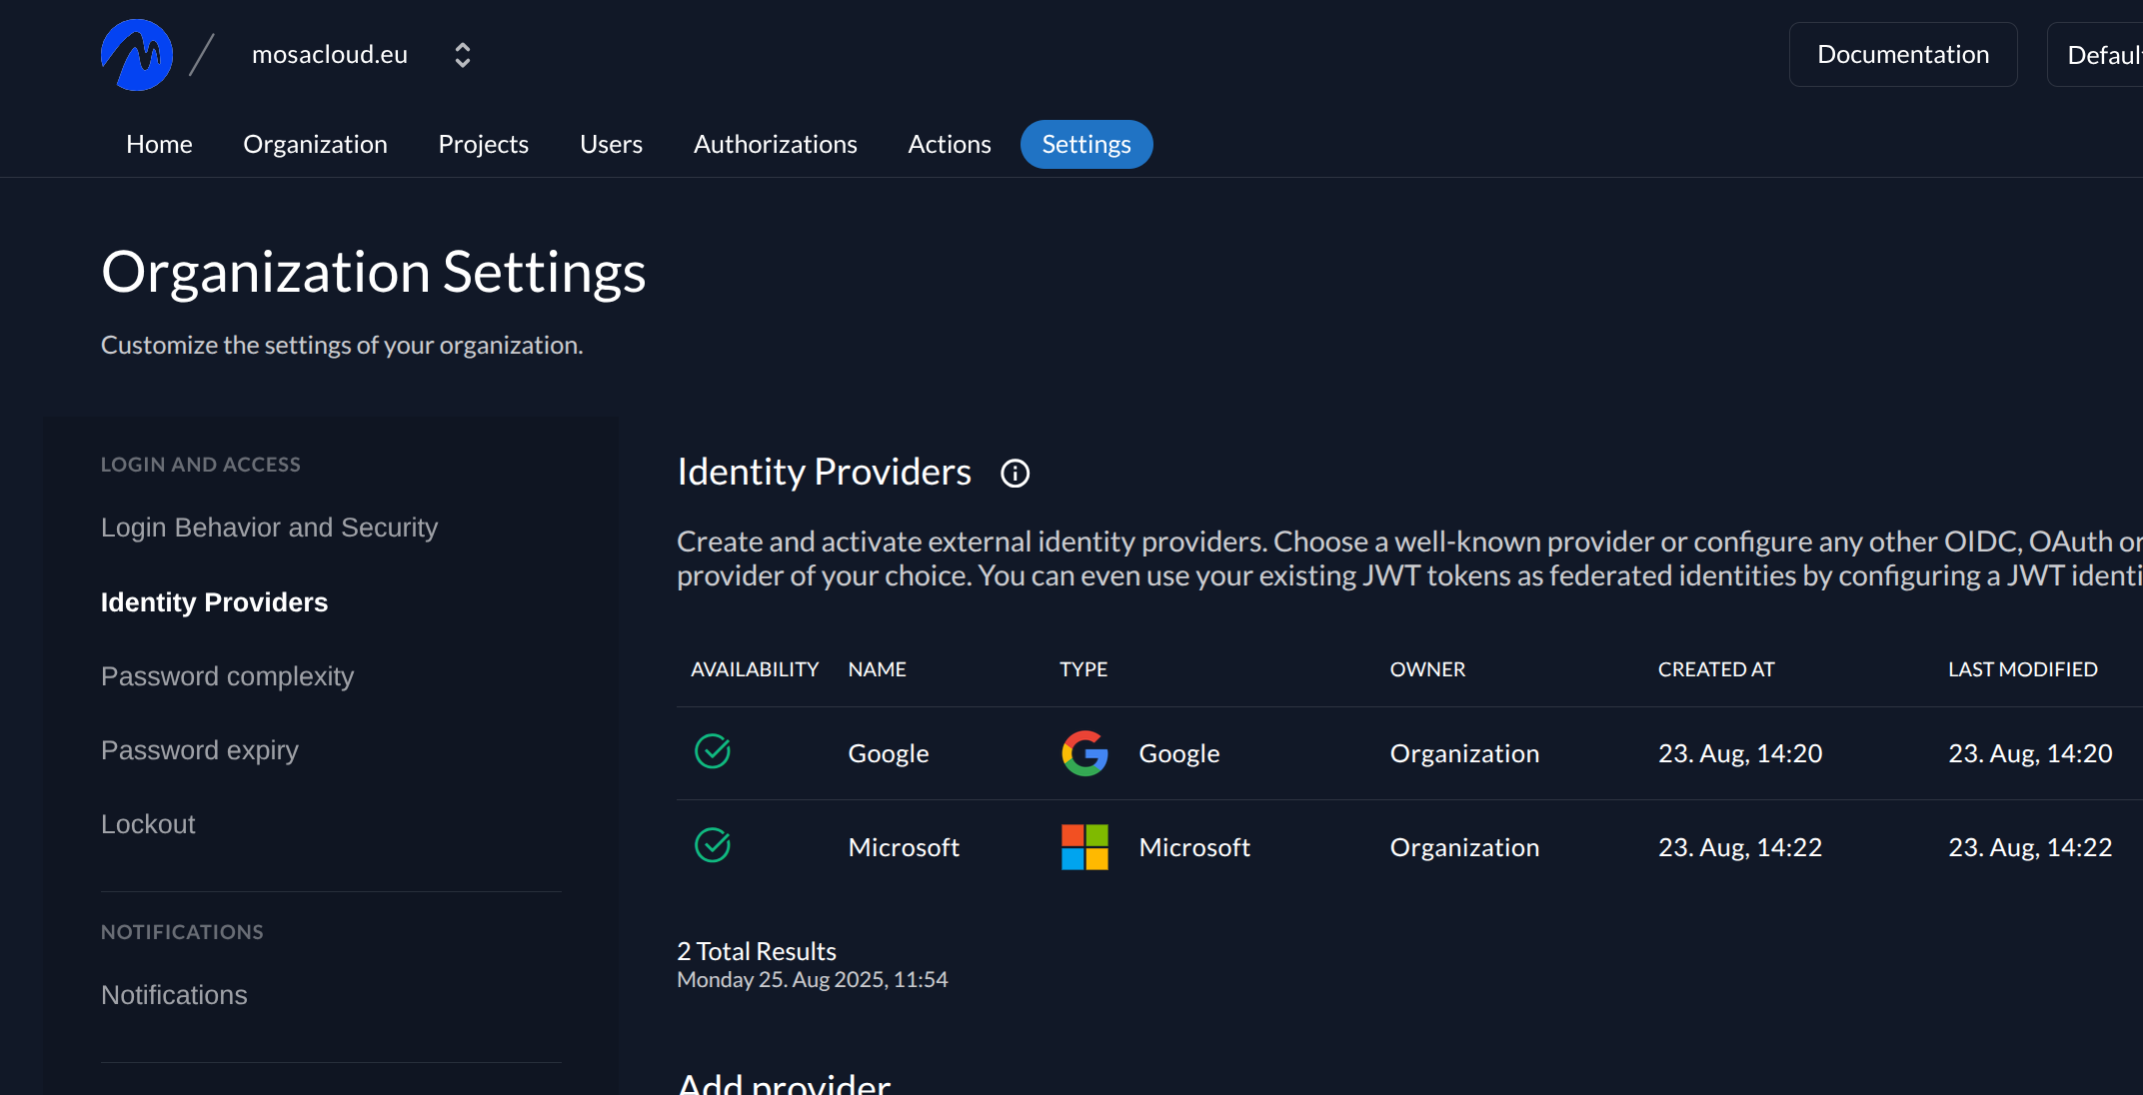Screen dimensions: 2143x1095
Task: Open the Organization tab
Action: tap(315, 144)
